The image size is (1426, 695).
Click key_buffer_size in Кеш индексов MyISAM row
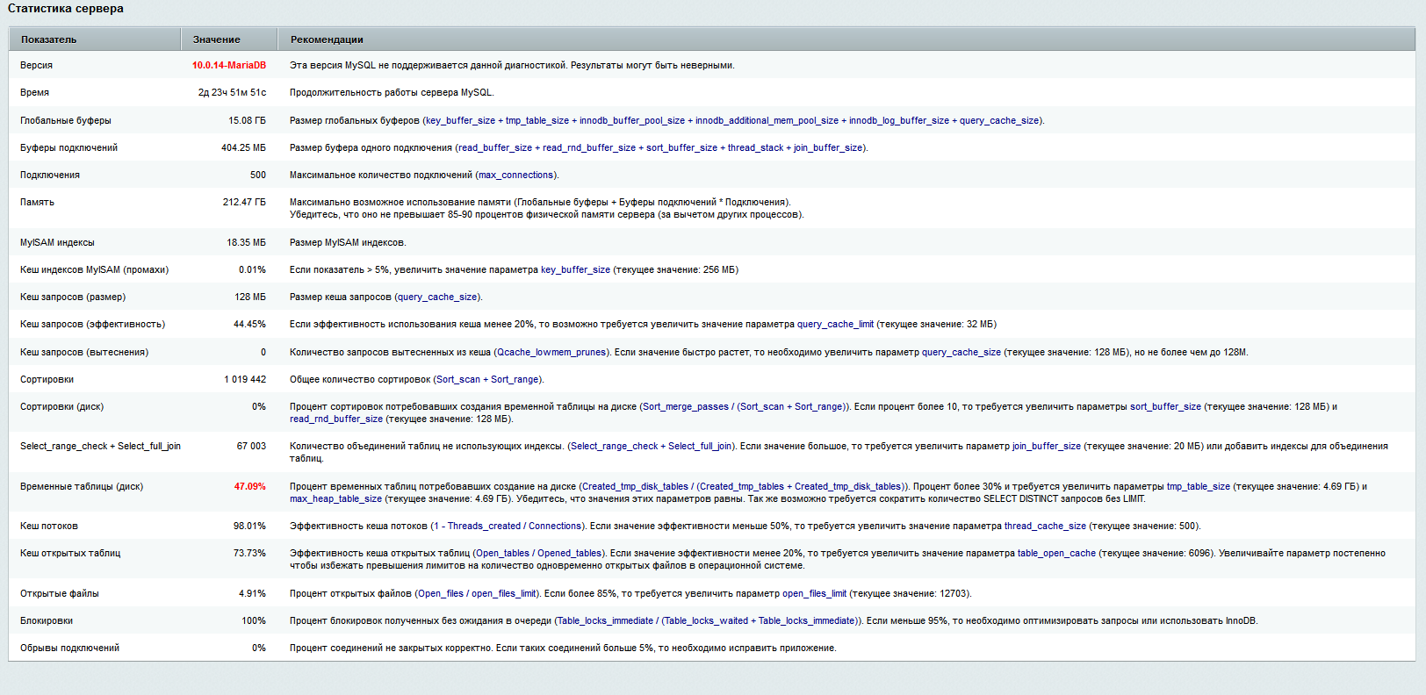tap(575, 269)
